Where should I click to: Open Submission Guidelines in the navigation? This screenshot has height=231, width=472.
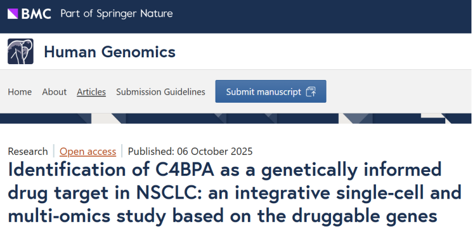(160, 92)
